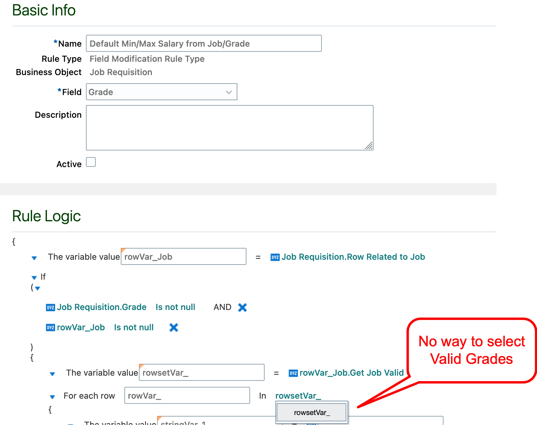This screenshot has height=425, width=537.
Task: Click Is not null after Job Requisition.Grade
Action: (x=175, y=307)
